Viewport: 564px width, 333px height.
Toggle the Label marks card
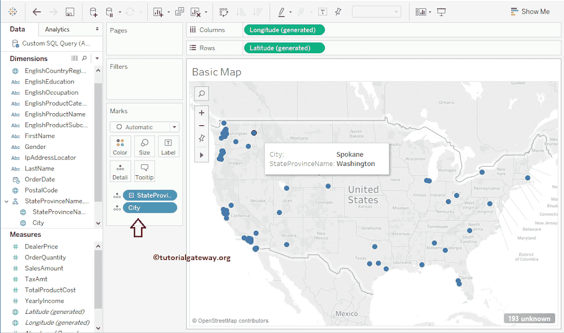pos(168,147)
